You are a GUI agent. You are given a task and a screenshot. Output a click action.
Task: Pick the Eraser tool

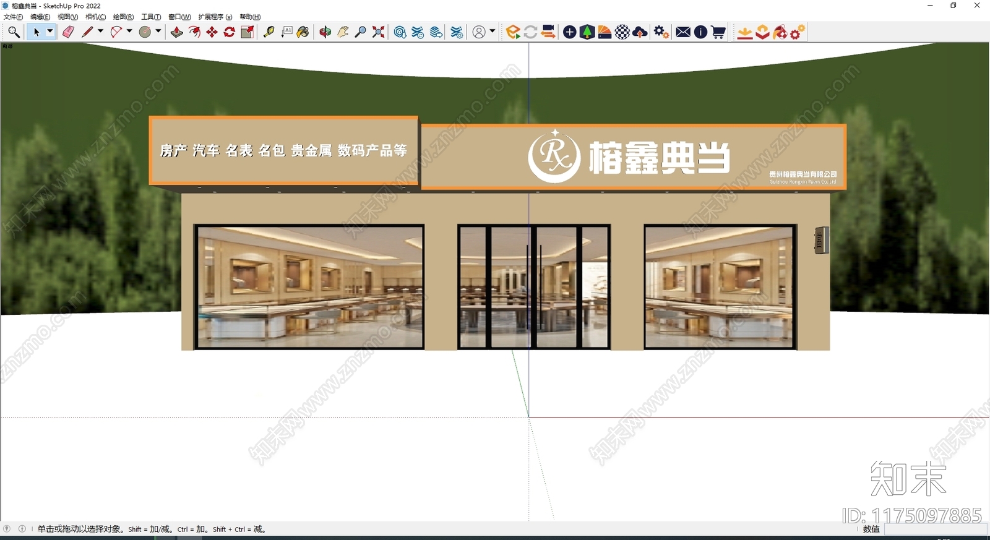click(68, 32)
